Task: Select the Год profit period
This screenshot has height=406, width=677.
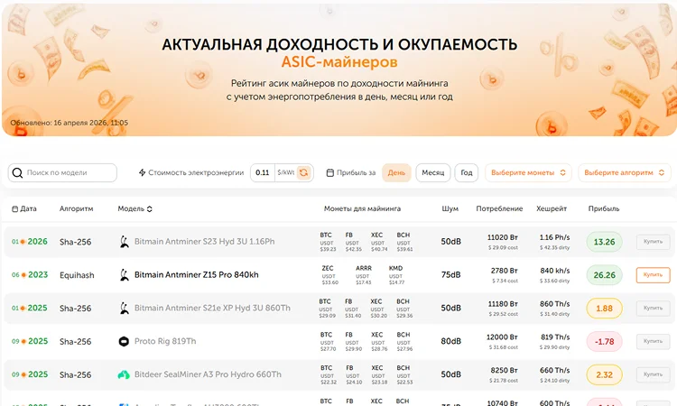Action: click(467, 172)
